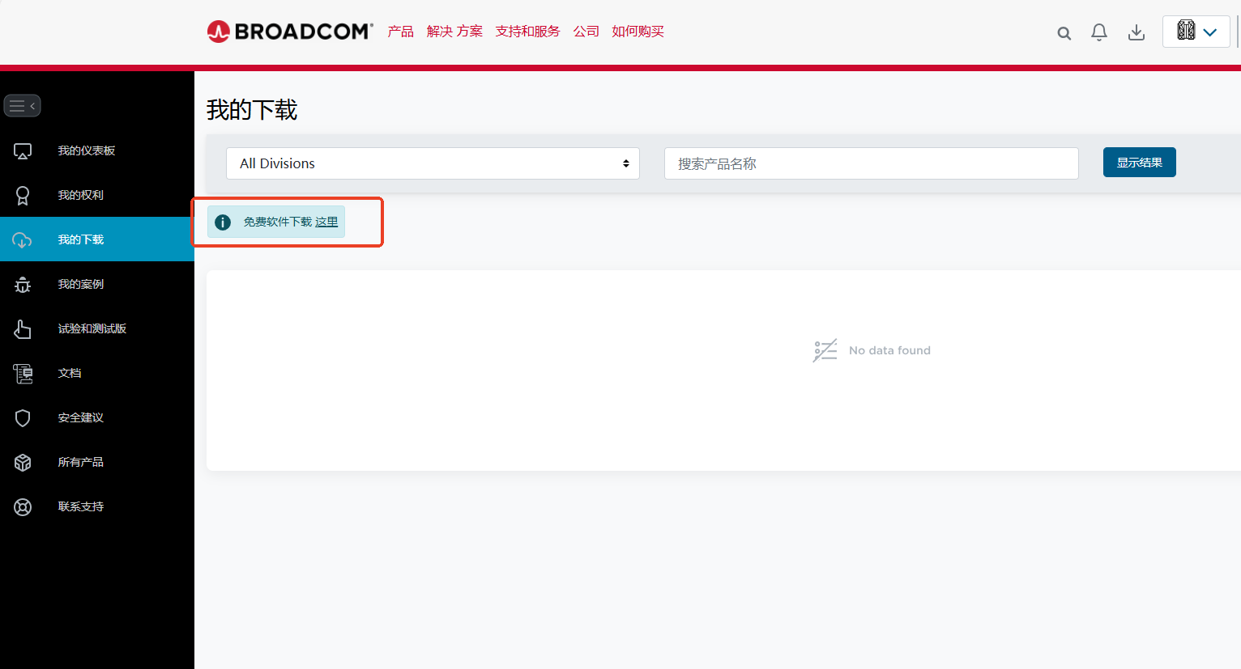Viewport: 1241px width, 669px height.
Task: Click the Broadcom logo
Action: pyautogui.click(x=290, y=32)
